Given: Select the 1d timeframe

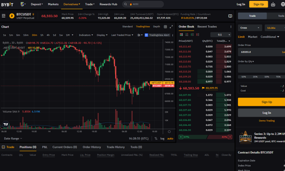Looking at the screenshot, I should click(x=54, y=35).
